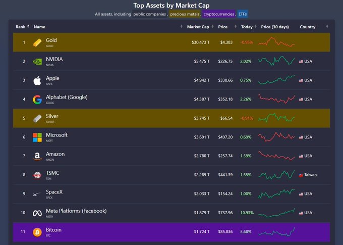Image resolution: width=343 pixels, height=245 pixels.
Task: Click Microsoft market cap $3.691 T
Action: coord(201,137)
